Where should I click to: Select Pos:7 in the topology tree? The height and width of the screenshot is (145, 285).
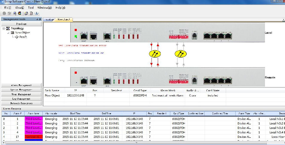[x=23, y=37]
